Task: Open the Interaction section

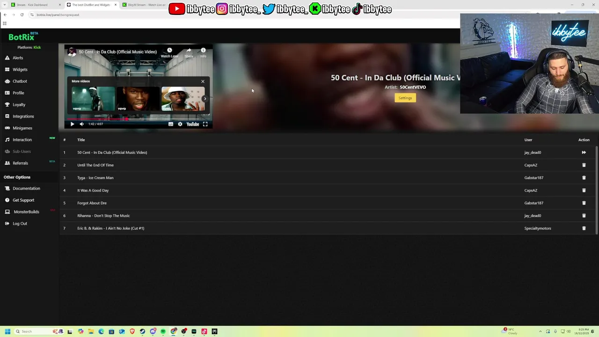Action: pyautogui.click(x=22, y=139)
